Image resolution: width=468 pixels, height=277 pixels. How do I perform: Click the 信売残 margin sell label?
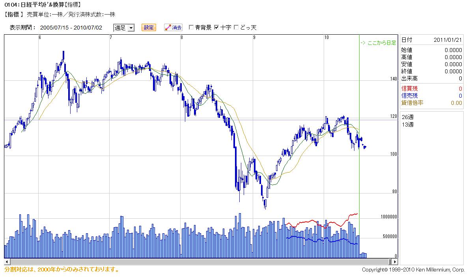(x=409, y=96)
